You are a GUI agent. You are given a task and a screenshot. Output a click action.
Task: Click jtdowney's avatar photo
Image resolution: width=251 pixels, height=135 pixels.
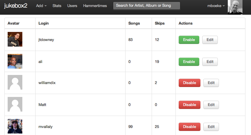[x=15, y=39]
